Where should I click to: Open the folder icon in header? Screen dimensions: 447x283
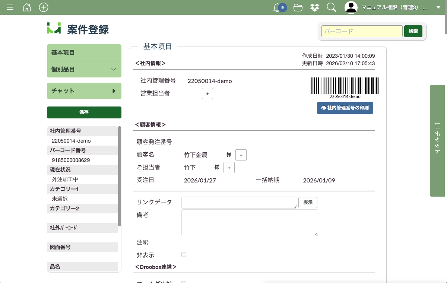[298, 7]
